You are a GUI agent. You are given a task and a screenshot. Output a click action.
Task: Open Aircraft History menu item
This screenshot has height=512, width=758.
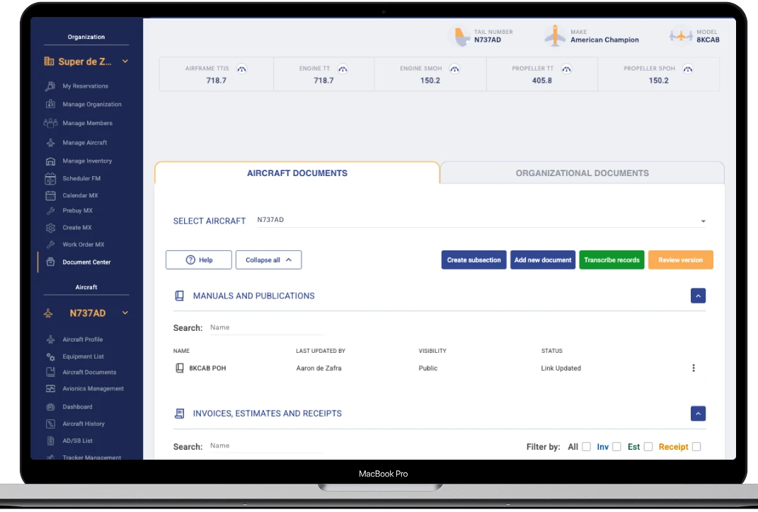pos(83,424)
